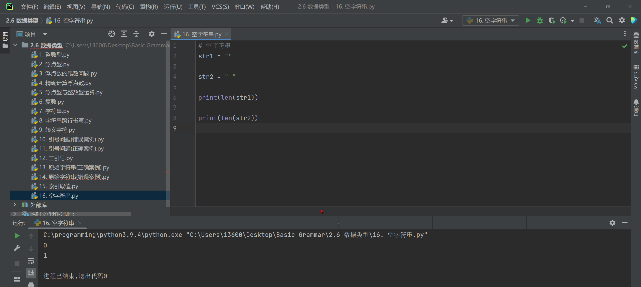Close the '16. 空字符串.py' editor tab

[227, 34]
